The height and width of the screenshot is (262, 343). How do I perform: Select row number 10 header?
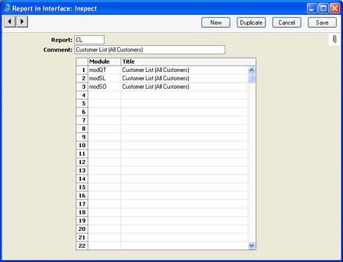click(x=82, y=145)
